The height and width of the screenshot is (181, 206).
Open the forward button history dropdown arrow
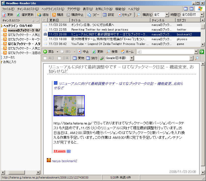(x=74, y=52)
